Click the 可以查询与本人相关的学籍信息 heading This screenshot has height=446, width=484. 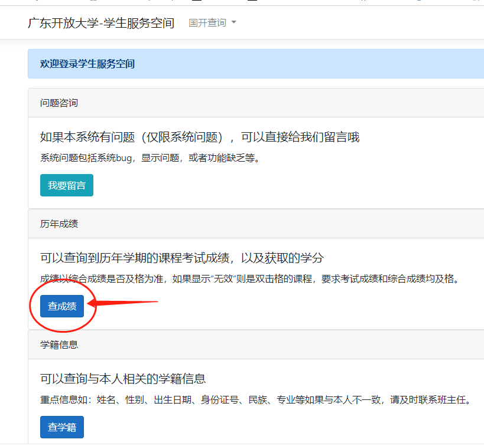(x=123, y=379)
